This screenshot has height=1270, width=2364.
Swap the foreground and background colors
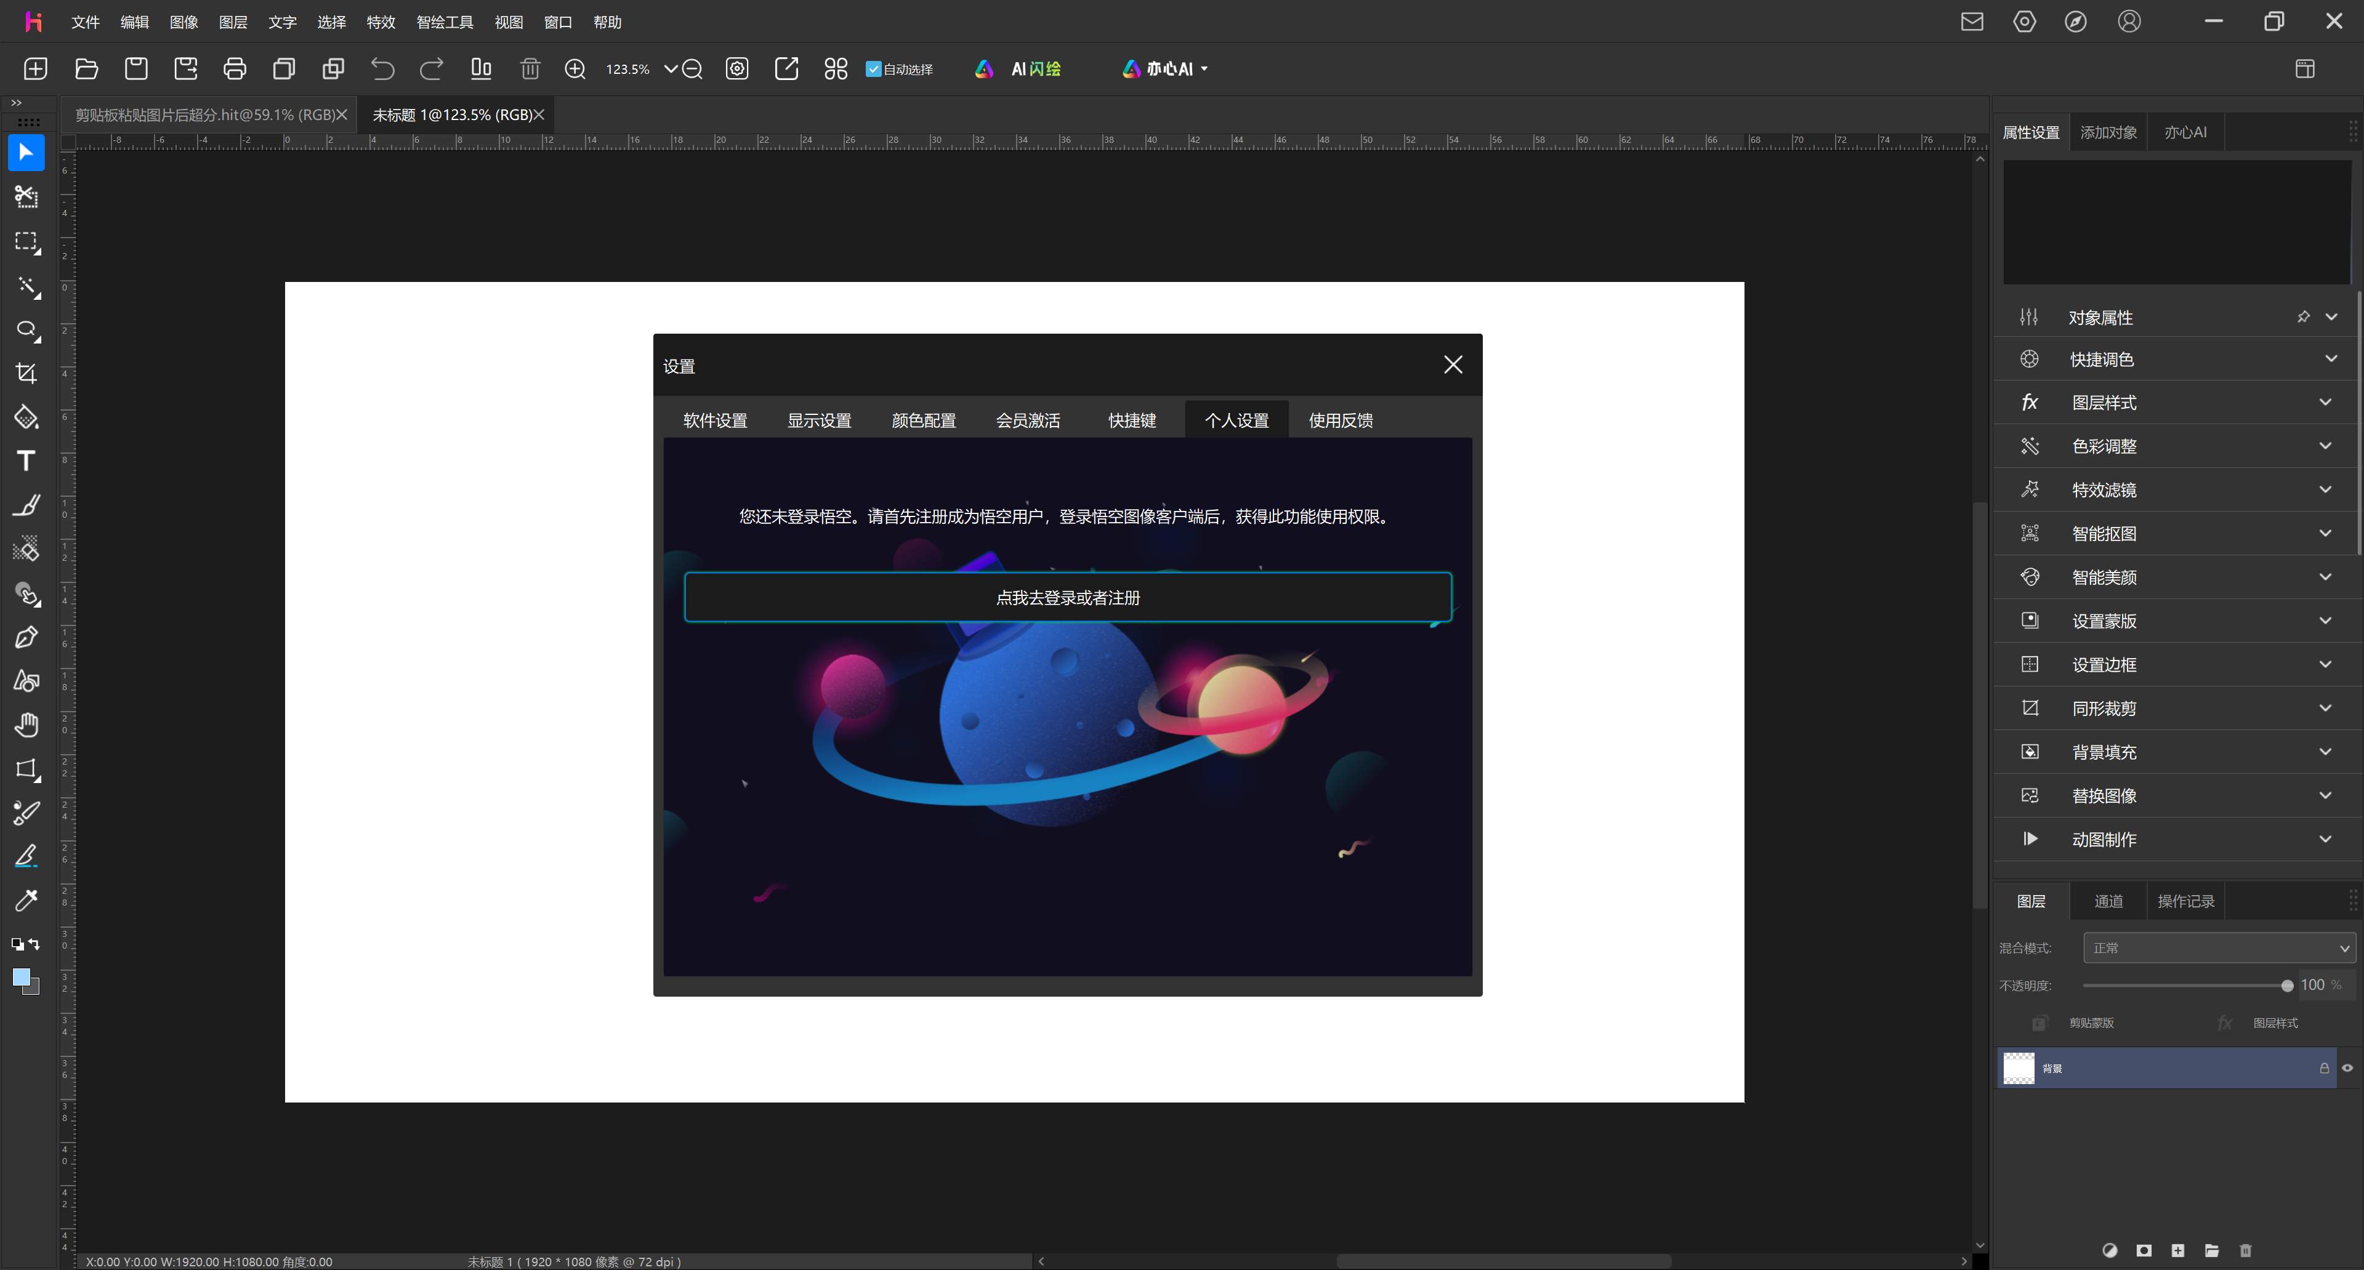(x=34, y=944)
